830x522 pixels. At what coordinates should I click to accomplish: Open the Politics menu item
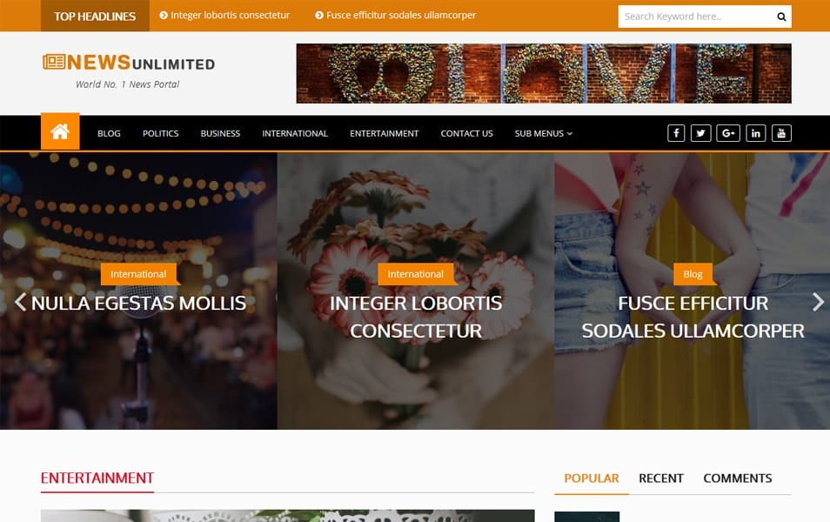pos(160,133)
